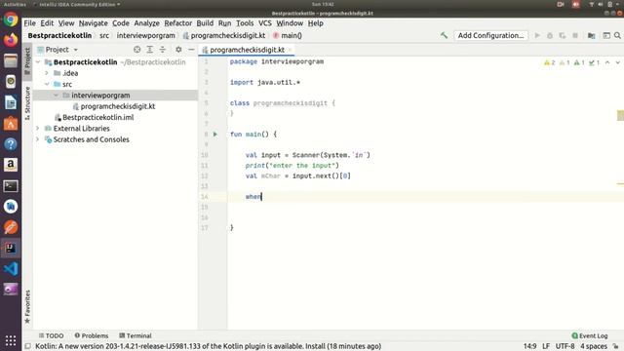Image resolution: width=624 pixels, height=351 pixels.
Task: Open Add Configuration dropdown
Action: [490, 35]
